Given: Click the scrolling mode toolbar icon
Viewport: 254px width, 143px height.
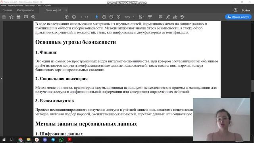Looking at the screenshot, I should tap(150, 17).
